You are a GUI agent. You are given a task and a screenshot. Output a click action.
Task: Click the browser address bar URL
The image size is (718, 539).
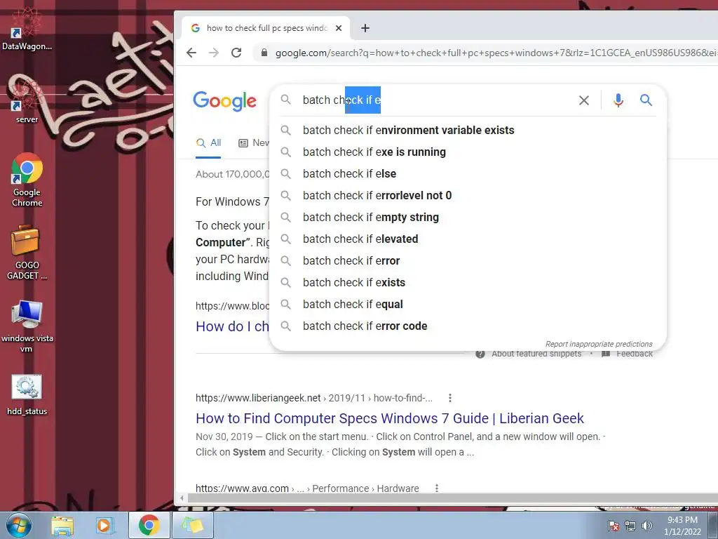point(494,53)
